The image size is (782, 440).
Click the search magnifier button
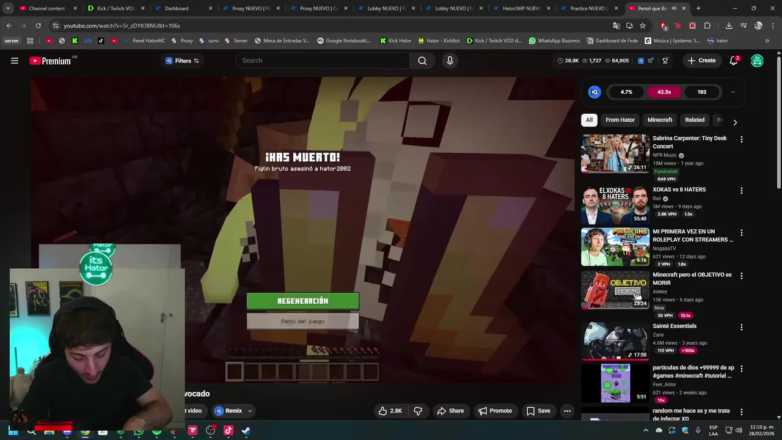tap(422, 61)
